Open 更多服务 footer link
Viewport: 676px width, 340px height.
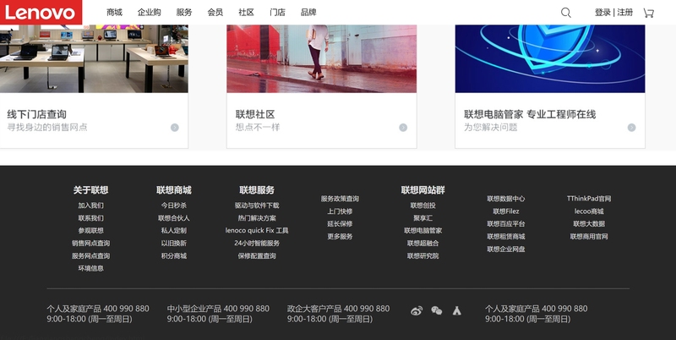[x=340, y=236]
